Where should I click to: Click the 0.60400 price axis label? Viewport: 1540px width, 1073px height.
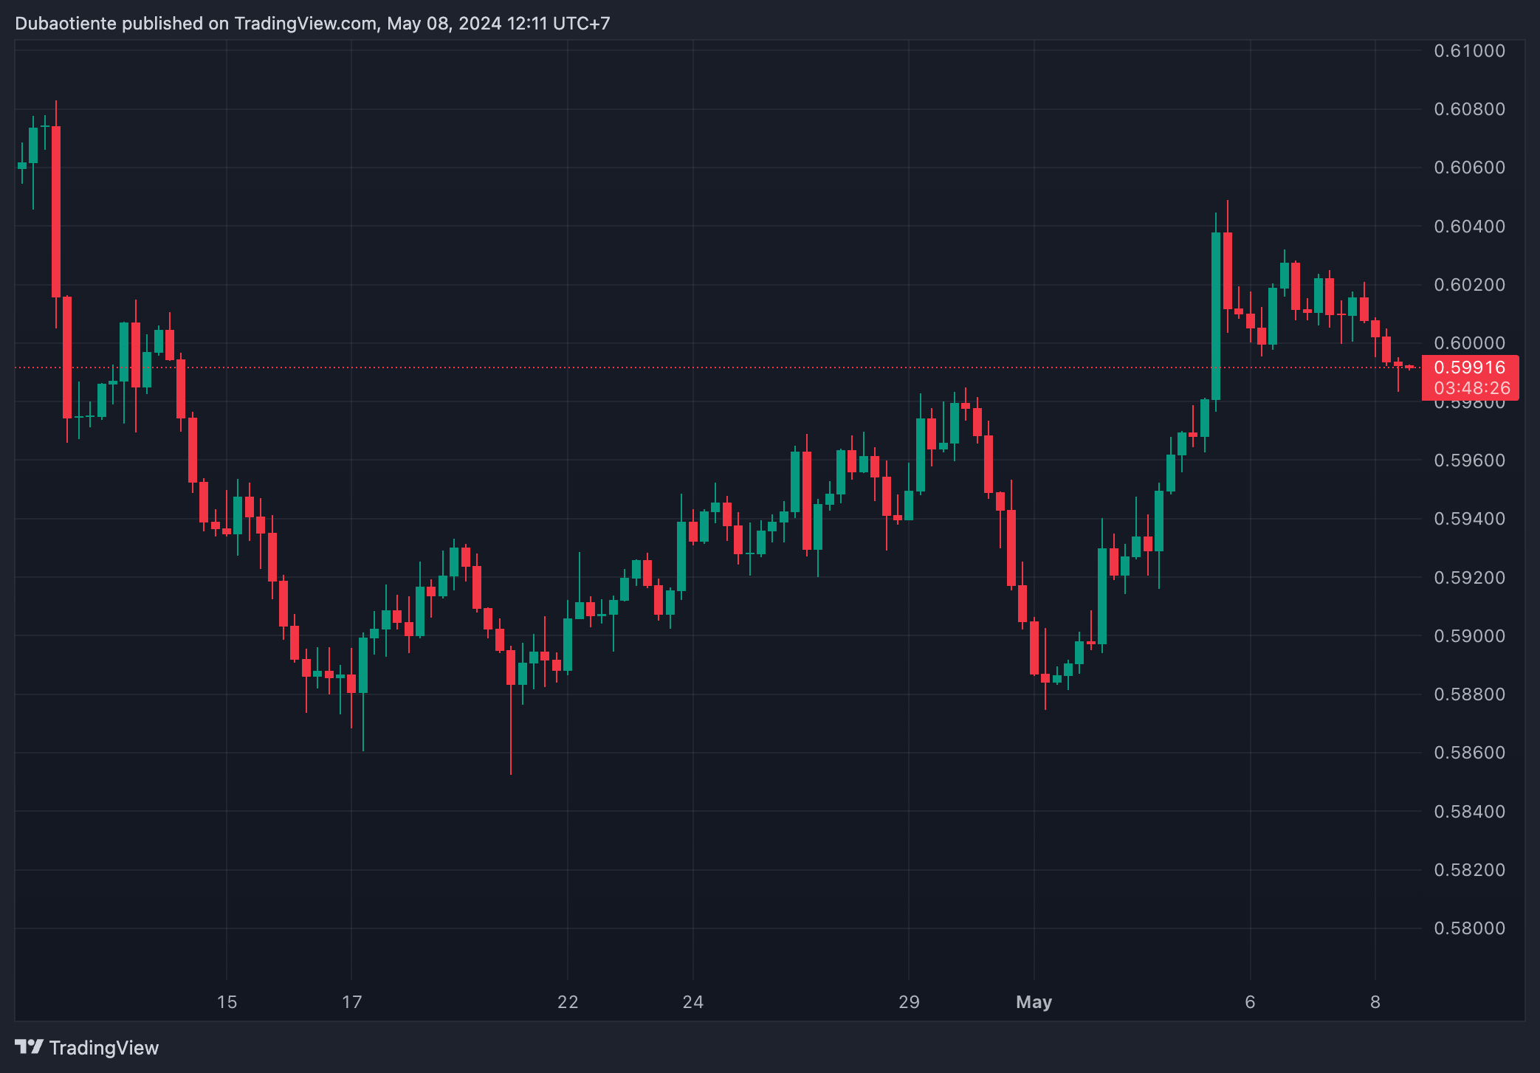(x=1469, y=227)
